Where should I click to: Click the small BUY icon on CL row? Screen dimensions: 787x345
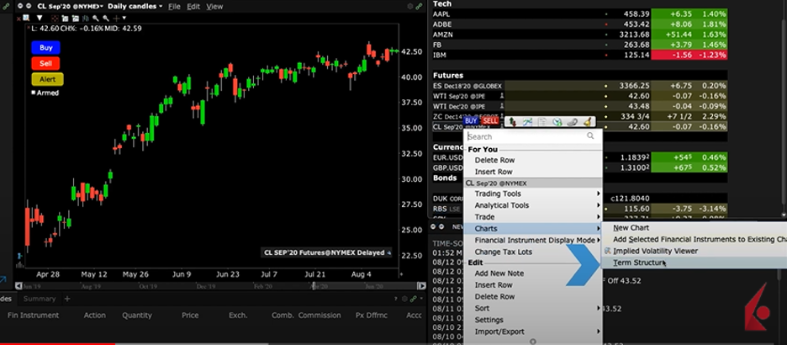coord(471,121)
